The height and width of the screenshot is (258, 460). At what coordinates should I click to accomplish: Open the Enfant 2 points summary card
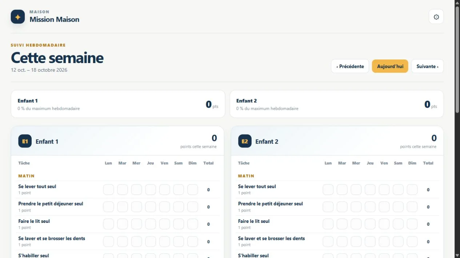(x=337, y=104)
